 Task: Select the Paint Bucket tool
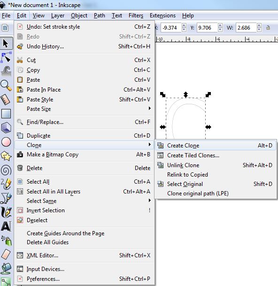6,269
